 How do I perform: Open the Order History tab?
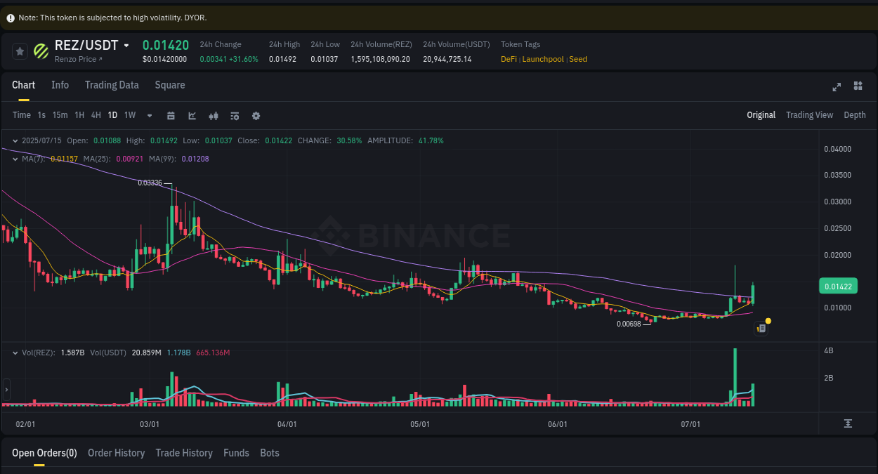[116, 453]
